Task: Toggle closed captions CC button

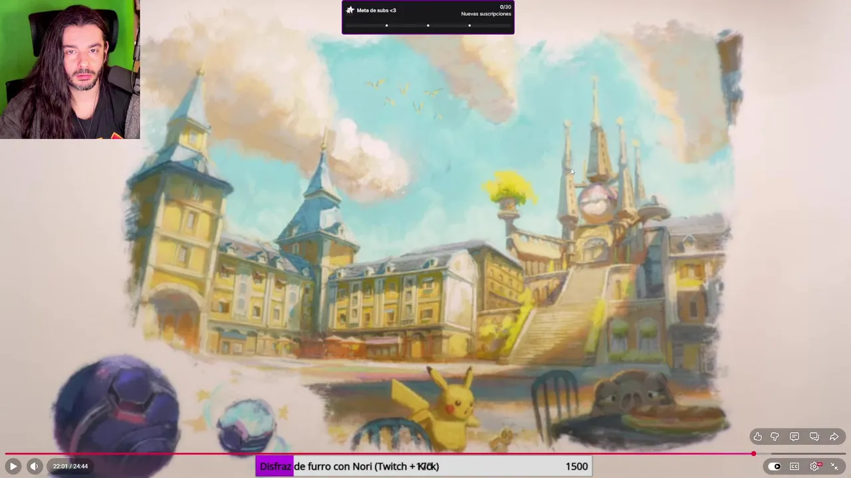Action: [x=794, y=466]
